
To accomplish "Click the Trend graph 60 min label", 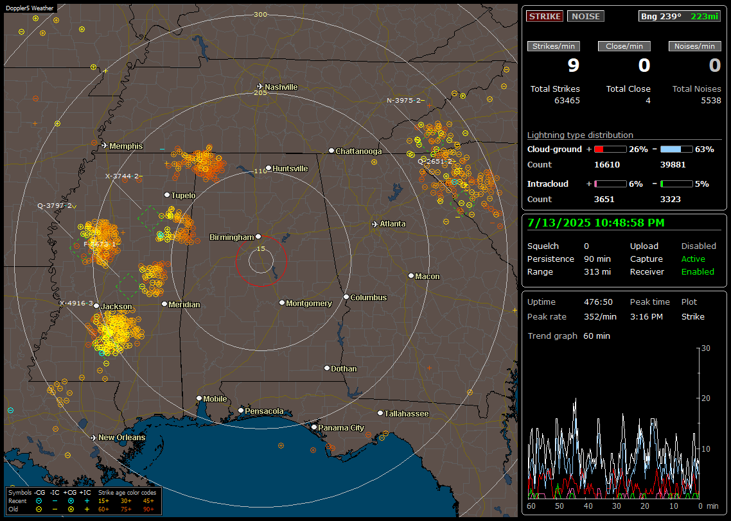I will (x=568, y=336).
